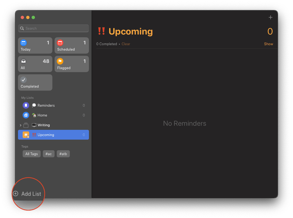Click the orange Upcoming smart list icon
The width and height of the screenshot is (293, 218).
point(26,135)
